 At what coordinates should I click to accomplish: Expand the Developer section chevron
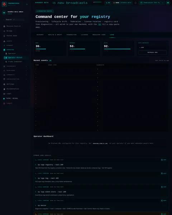point(26,71)
